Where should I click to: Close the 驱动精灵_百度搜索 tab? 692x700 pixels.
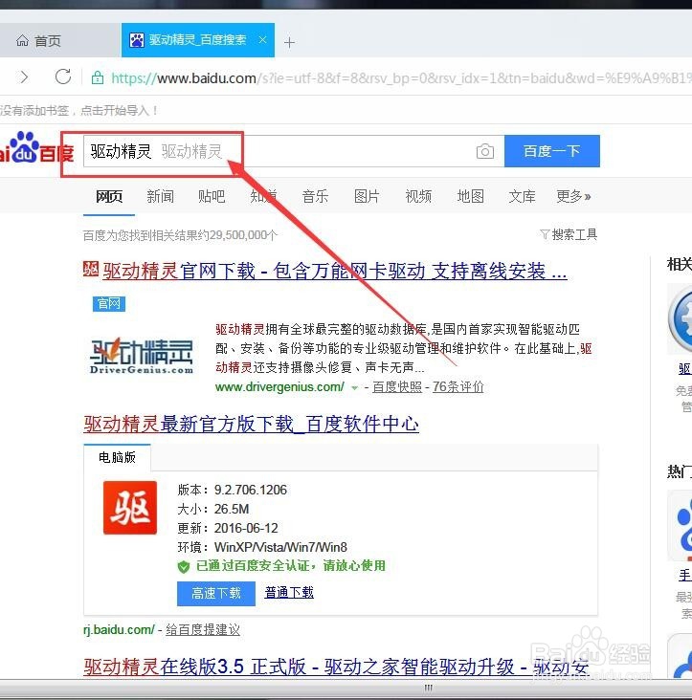pos(262,40)
